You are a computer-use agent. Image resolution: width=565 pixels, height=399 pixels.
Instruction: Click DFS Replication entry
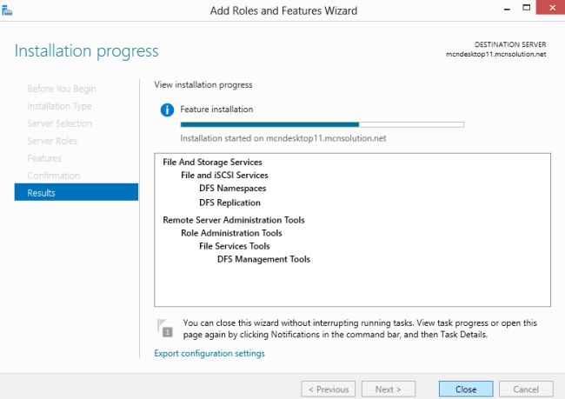pyautogui.click(x=229, y=203)
